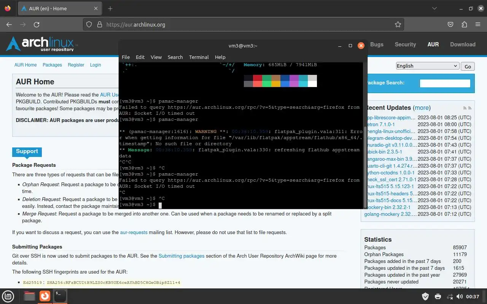Open the volume speaker tray icon
Screen dimensions: 487x304
tap(460, 296)
